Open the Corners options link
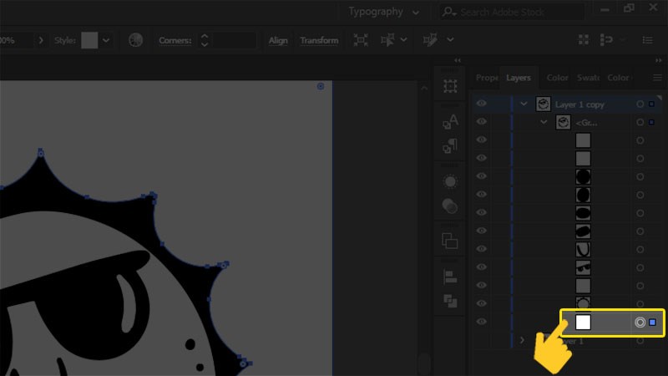This screenshot has width=668, height=376. (175, 40)
